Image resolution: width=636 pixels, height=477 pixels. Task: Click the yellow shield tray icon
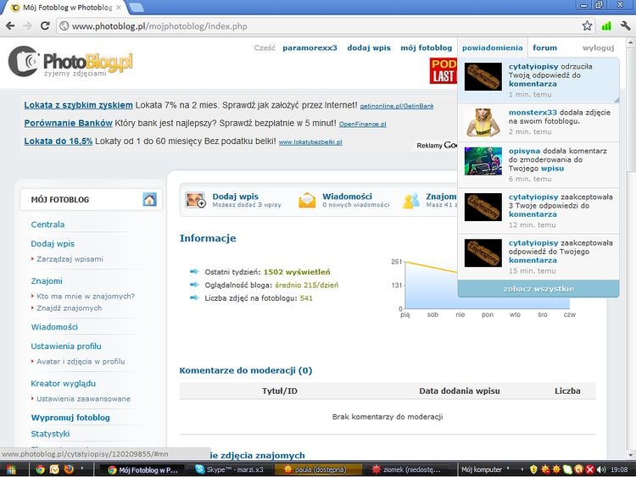coord(533,469)
